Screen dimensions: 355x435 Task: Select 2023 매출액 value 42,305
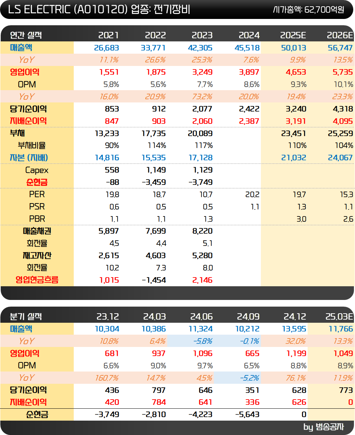point(200,48)
